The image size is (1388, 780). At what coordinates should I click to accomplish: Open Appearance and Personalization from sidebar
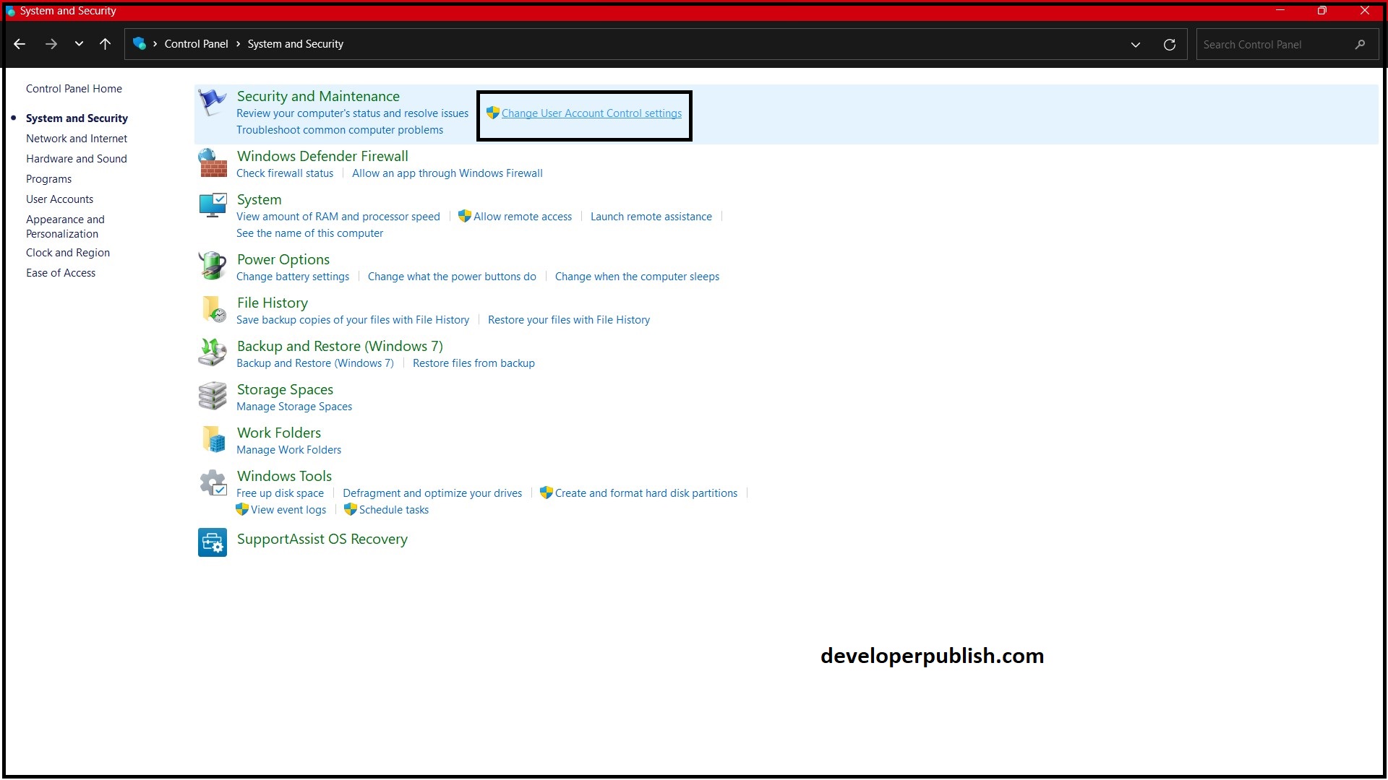pyautogui.click(x=66, y=226)
